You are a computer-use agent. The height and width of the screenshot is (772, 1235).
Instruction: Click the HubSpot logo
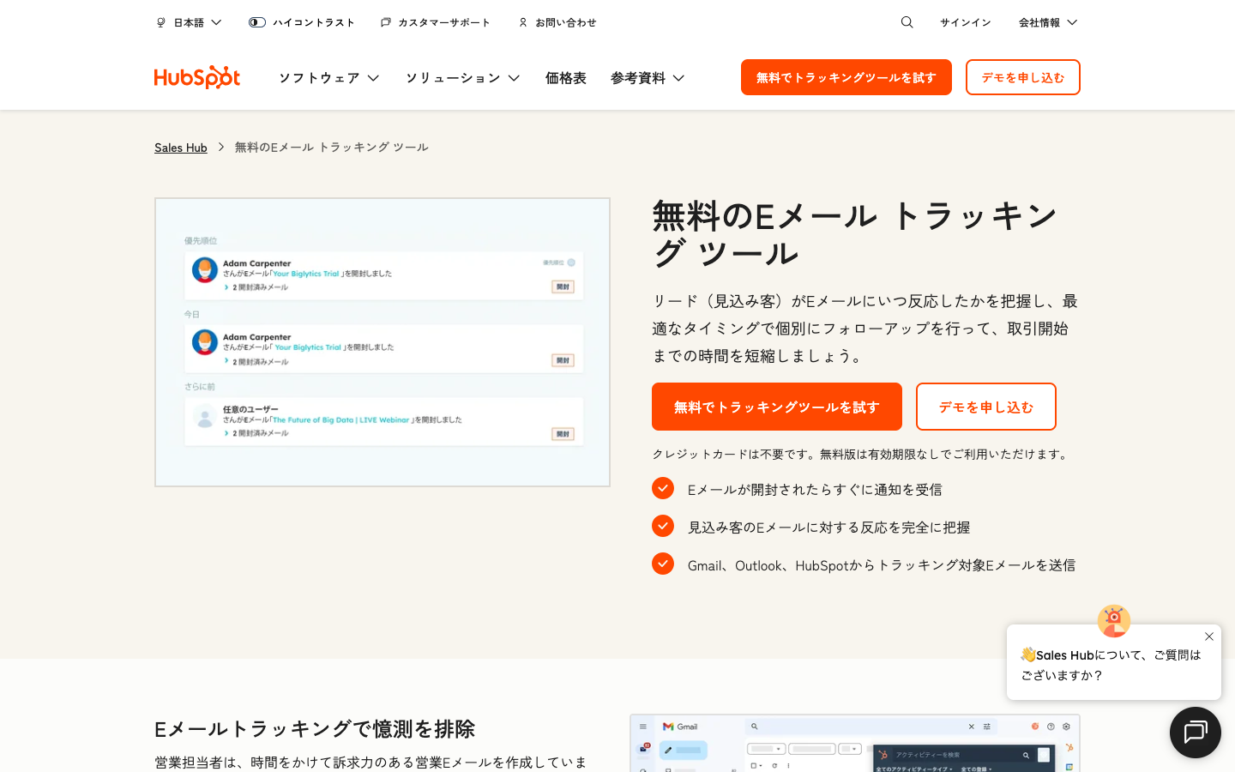click(x=196, y=77)
